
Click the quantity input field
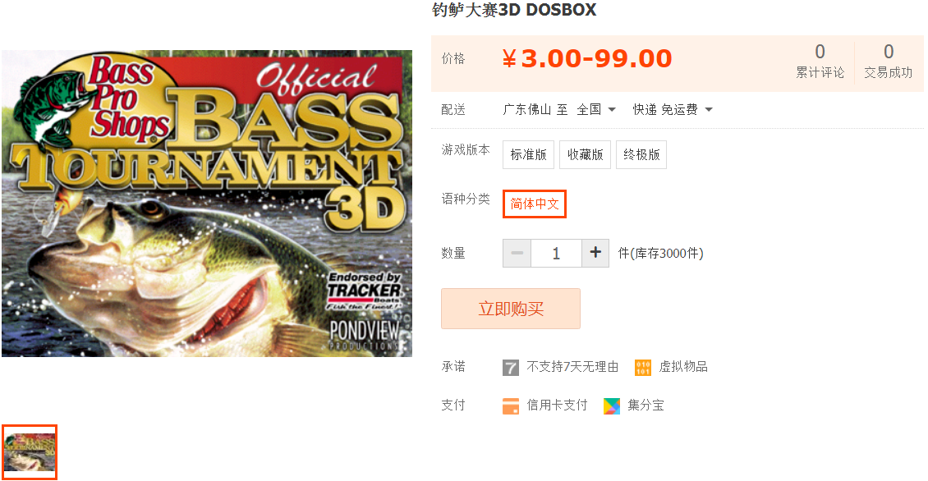[556, 253]
